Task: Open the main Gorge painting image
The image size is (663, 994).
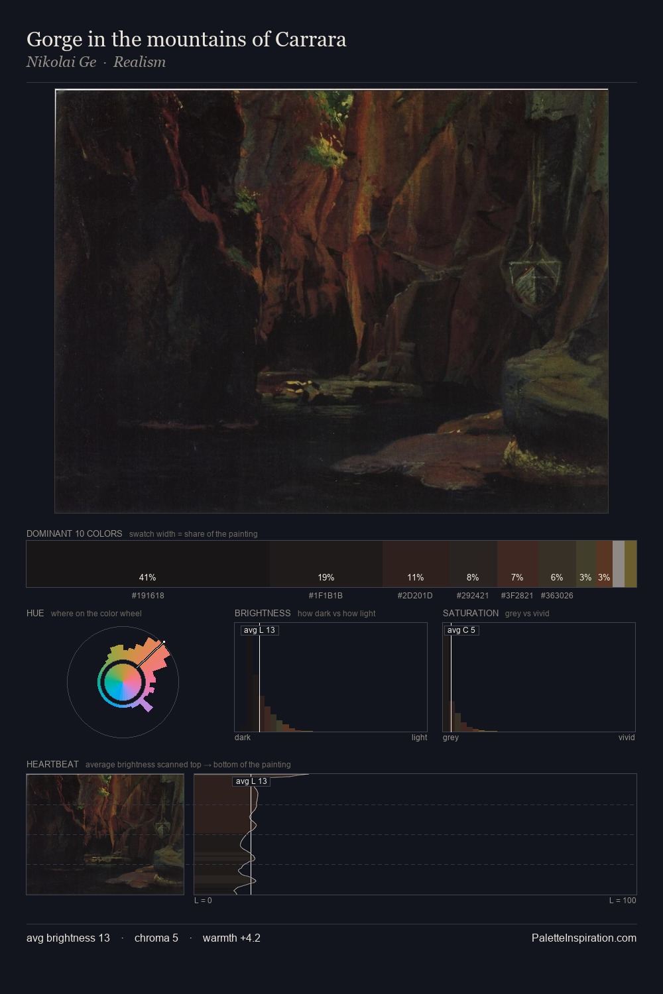Action: pyautogui.click(x=331, y=301)
